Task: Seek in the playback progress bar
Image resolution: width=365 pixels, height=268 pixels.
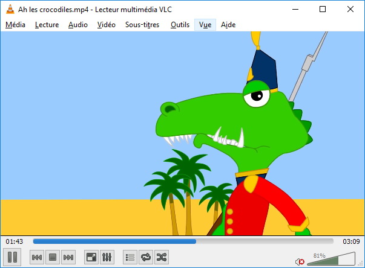Action: [183, 241]
